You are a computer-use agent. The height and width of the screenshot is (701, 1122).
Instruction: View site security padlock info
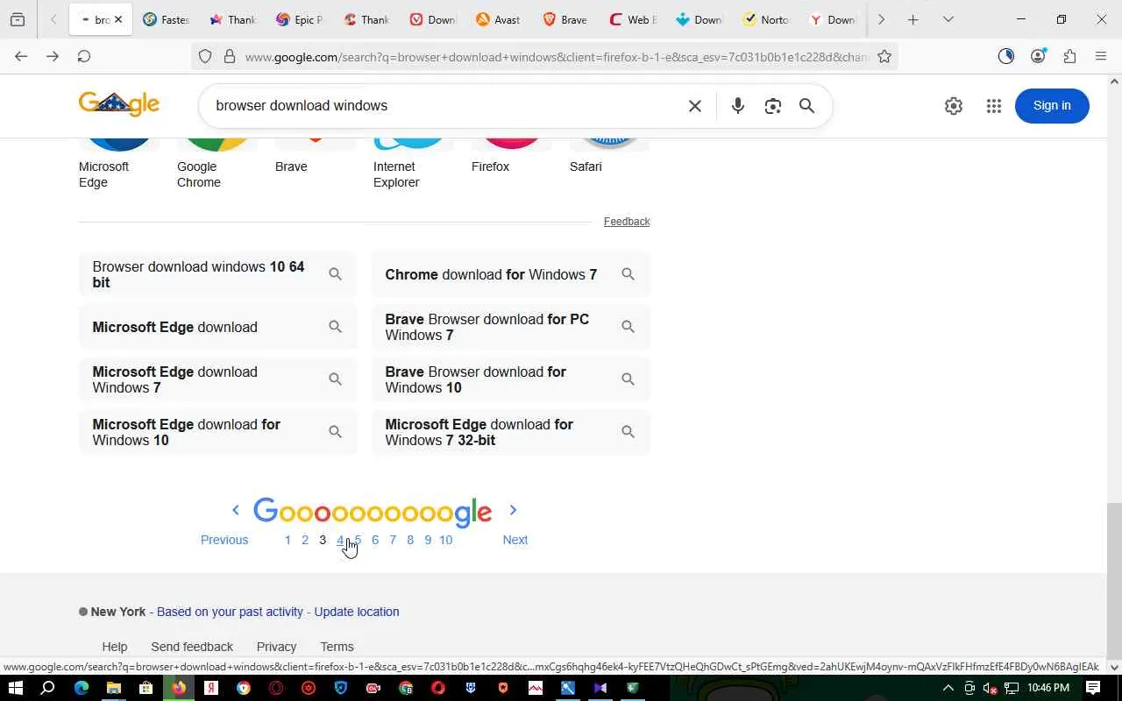click(230, 57)
